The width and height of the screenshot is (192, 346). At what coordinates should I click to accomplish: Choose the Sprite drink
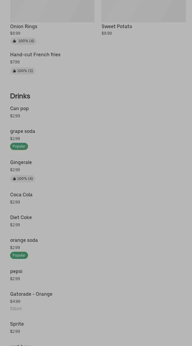click(17, 324)
